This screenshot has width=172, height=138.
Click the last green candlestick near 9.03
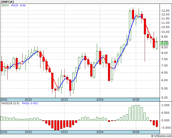click(157, 45)
